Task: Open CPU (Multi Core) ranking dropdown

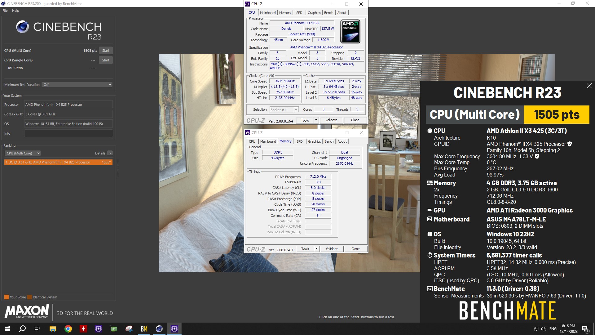Action: tap(23, 153)
